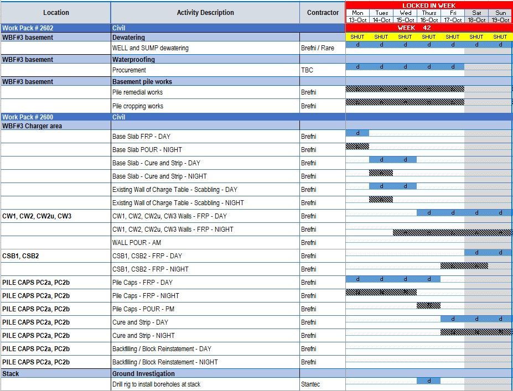Click the LOCKED IN WEEK banner
The height and width of the screenshot is (391, 513).
(x=428, y=5)
